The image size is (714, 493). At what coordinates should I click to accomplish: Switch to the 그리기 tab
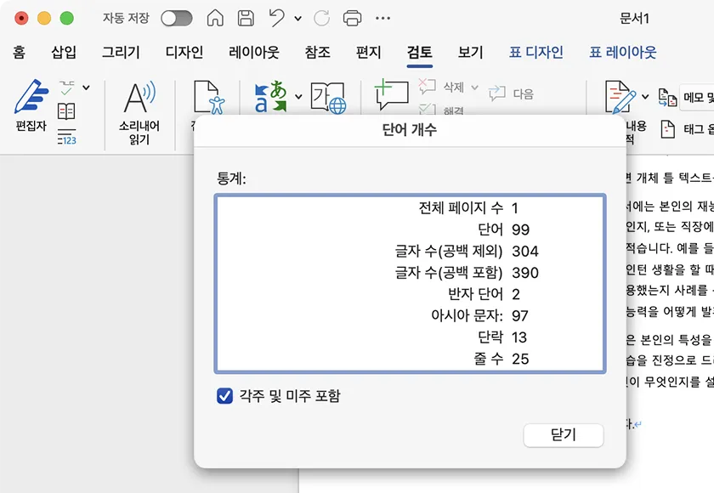[x=121, y=53]
